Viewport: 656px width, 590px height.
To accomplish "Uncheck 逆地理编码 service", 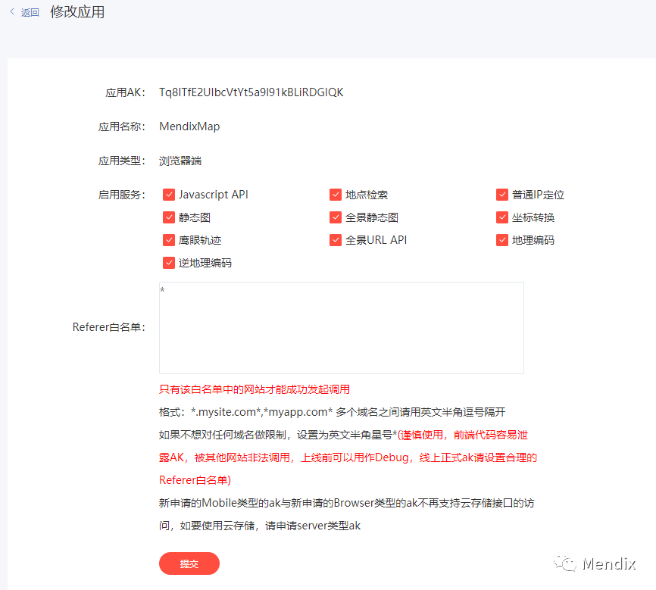I will pyautogui.click(x=169, y=263).
